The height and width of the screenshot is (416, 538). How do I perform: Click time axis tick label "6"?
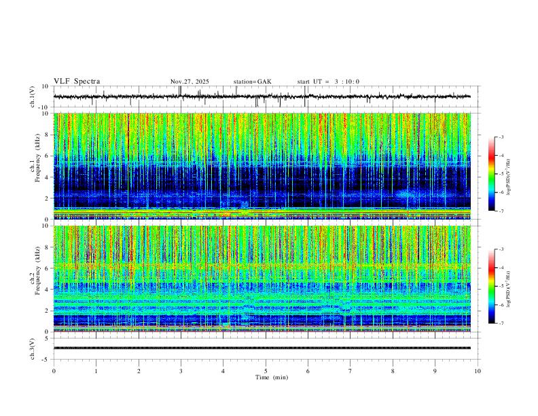pos(308,371)
